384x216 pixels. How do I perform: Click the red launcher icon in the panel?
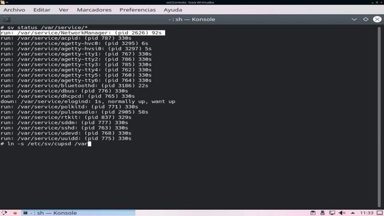coord(15,213)
